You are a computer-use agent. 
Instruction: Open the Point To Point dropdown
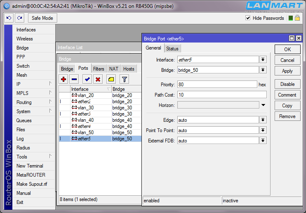tap(263, 130)
